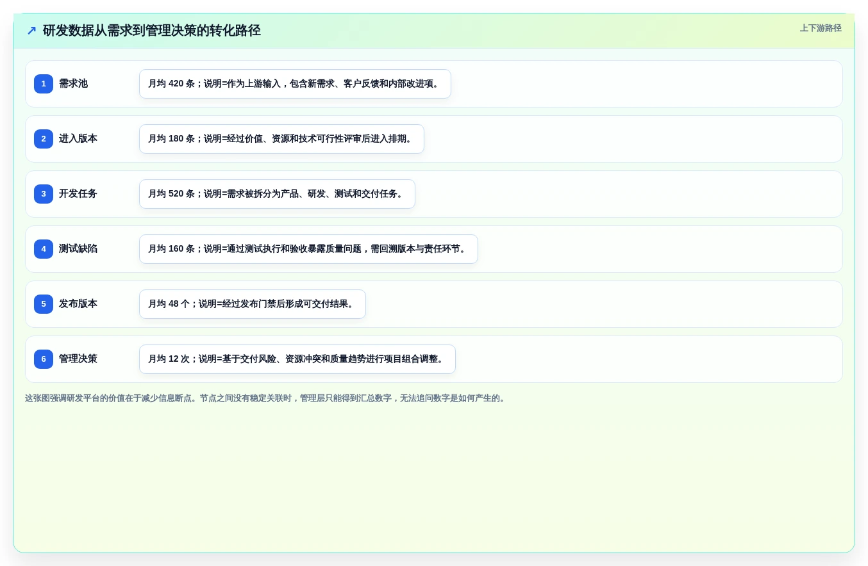The image size is (868, 566).
Task: Select the 发布版本 node label
Action: click(78, 304)
